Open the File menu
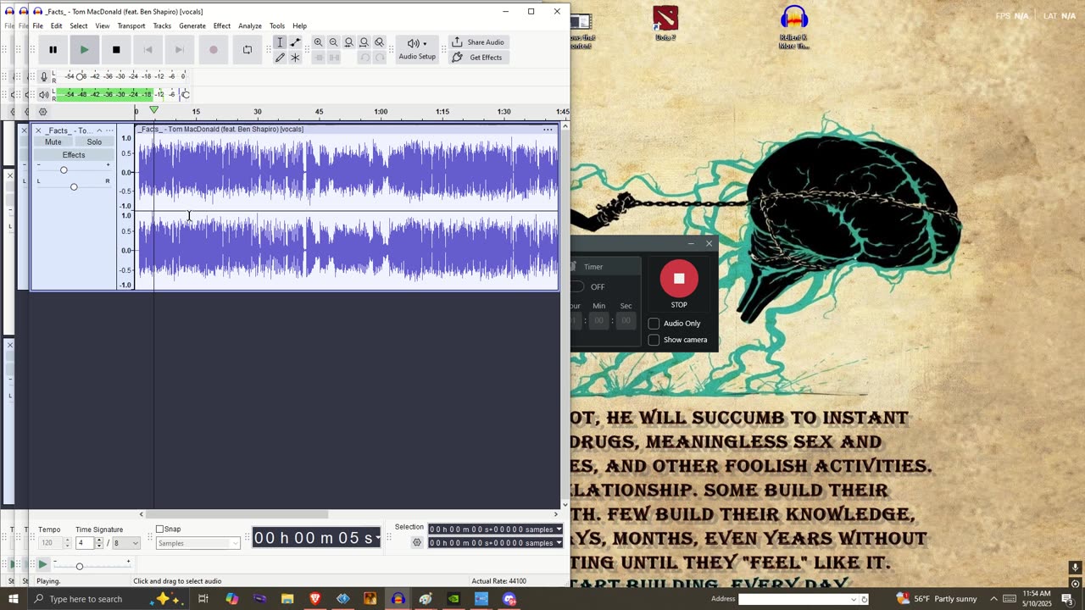Image resolution: width=1085 pixels, height=610 pixels. pos(37,25)
